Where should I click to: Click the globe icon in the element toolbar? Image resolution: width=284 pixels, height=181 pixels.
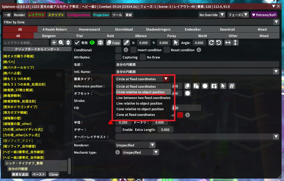100,43
